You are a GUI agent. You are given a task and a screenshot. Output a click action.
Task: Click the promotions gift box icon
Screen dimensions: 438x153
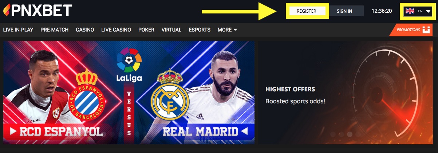pyautogui.click(x=426, y=30)
